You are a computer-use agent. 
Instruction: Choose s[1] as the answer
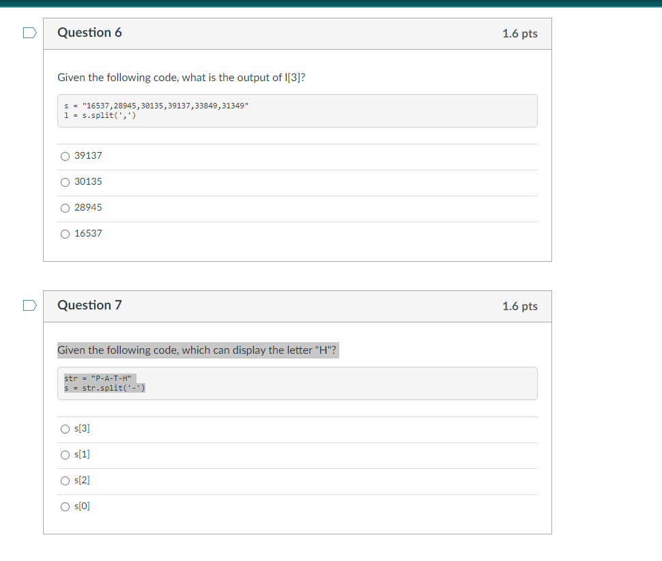coord(65,455)
